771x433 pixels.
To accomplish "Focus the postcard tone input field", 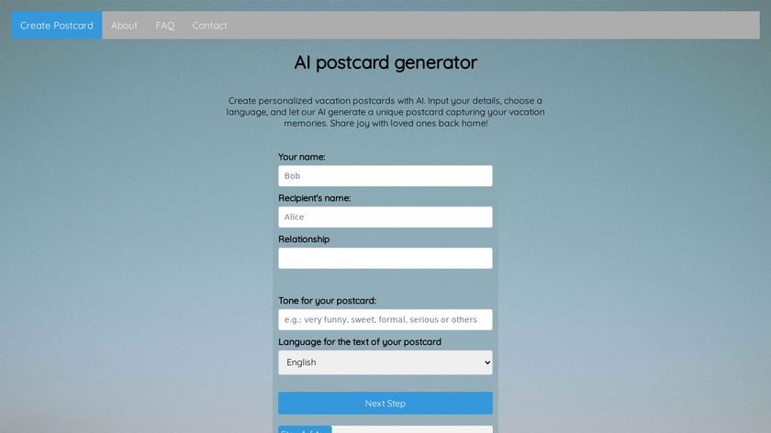I will tap(385, 320).
